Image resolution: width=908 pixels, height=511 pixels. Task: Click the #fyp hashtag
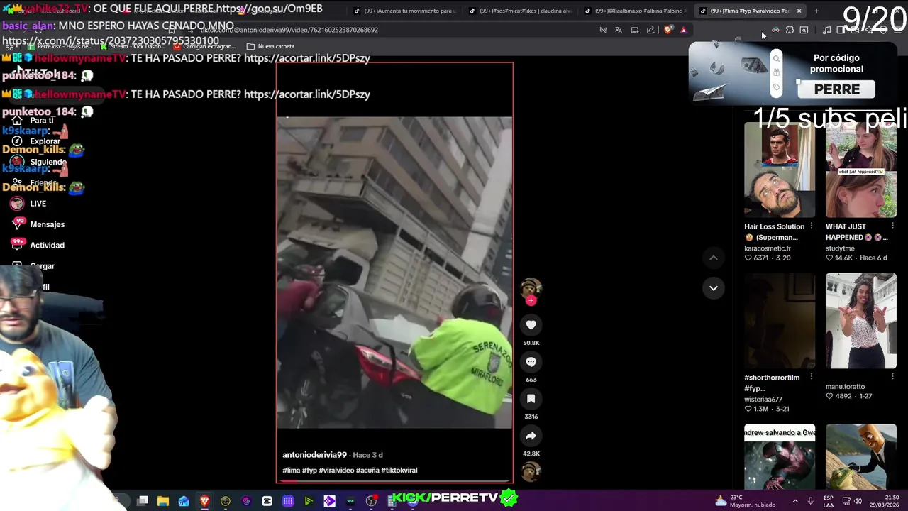[309, 471]
